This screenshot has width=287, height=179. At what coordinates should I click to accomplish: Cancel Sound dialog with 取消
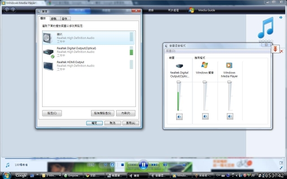pos(113,123)
